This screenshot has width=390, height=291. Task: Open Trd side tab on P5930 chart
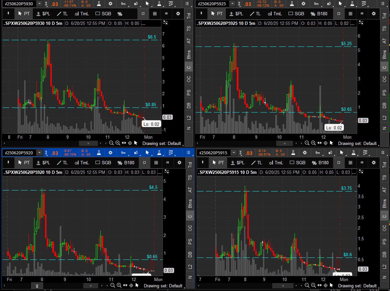(x=189, y=17)
